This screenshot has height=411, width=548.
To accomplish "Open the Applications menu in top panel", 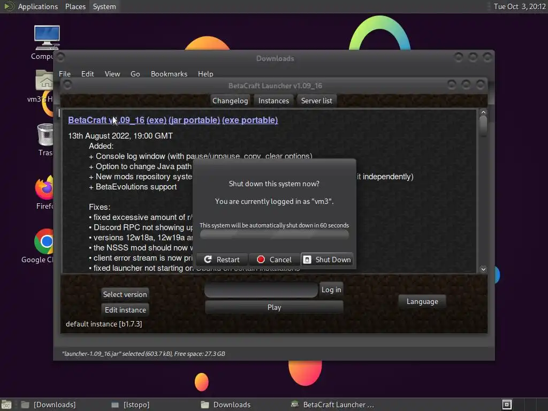I will [38, 6].
